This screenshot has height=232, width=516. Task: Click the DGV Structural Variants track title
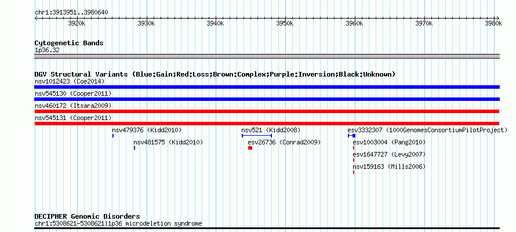click(215, 74)
